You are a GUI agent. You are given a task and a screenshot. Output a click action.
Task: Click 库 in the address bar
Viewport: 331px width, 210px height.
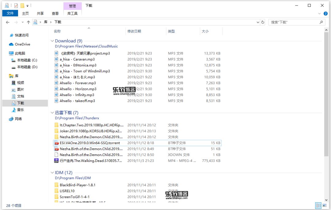[46, 22]
